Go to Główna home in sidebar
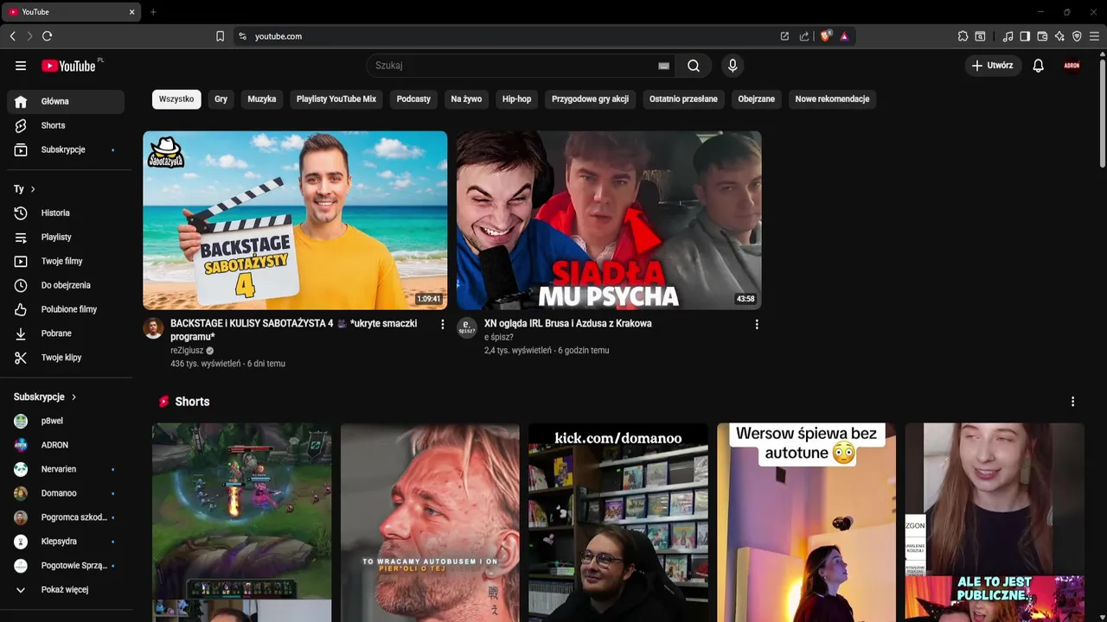Image resolution: width=1107 pixels, height=622 pixels. pyautogui.click(x=66, y=101)
